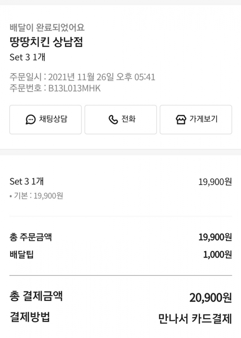Select the 20,900원 total payment amount
Image resolution: width=241 pixels, height=338 pixels.
coord(211,298)
